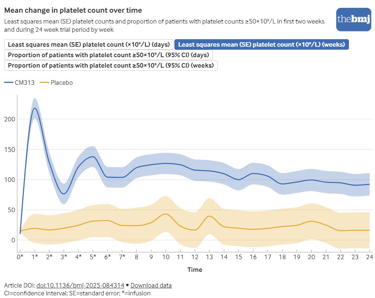Click the Download data link

(x=151, y=286)
